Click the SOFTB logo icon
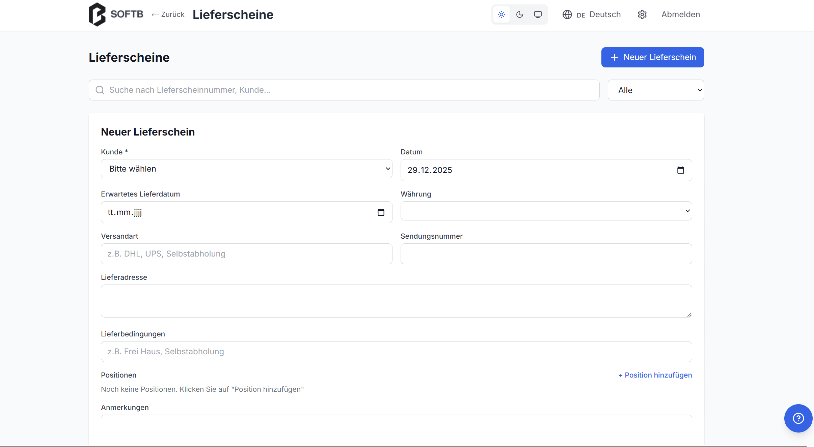 [x=97, y=14]
